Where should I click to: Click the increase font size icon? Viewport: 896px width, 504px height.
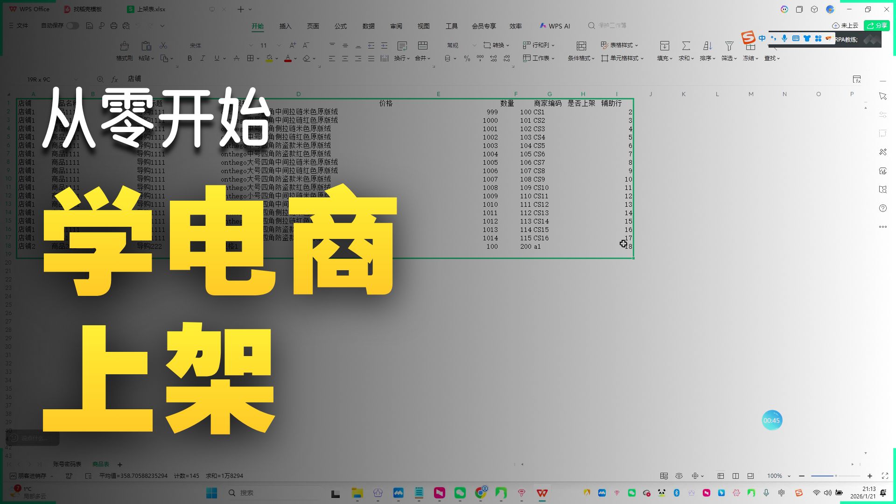coord(293,45)
